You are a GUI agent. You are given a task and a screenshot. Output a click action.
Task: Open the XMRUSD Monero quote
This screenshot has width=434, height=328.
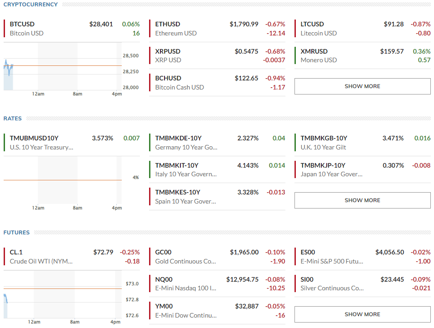click(314, 51)
